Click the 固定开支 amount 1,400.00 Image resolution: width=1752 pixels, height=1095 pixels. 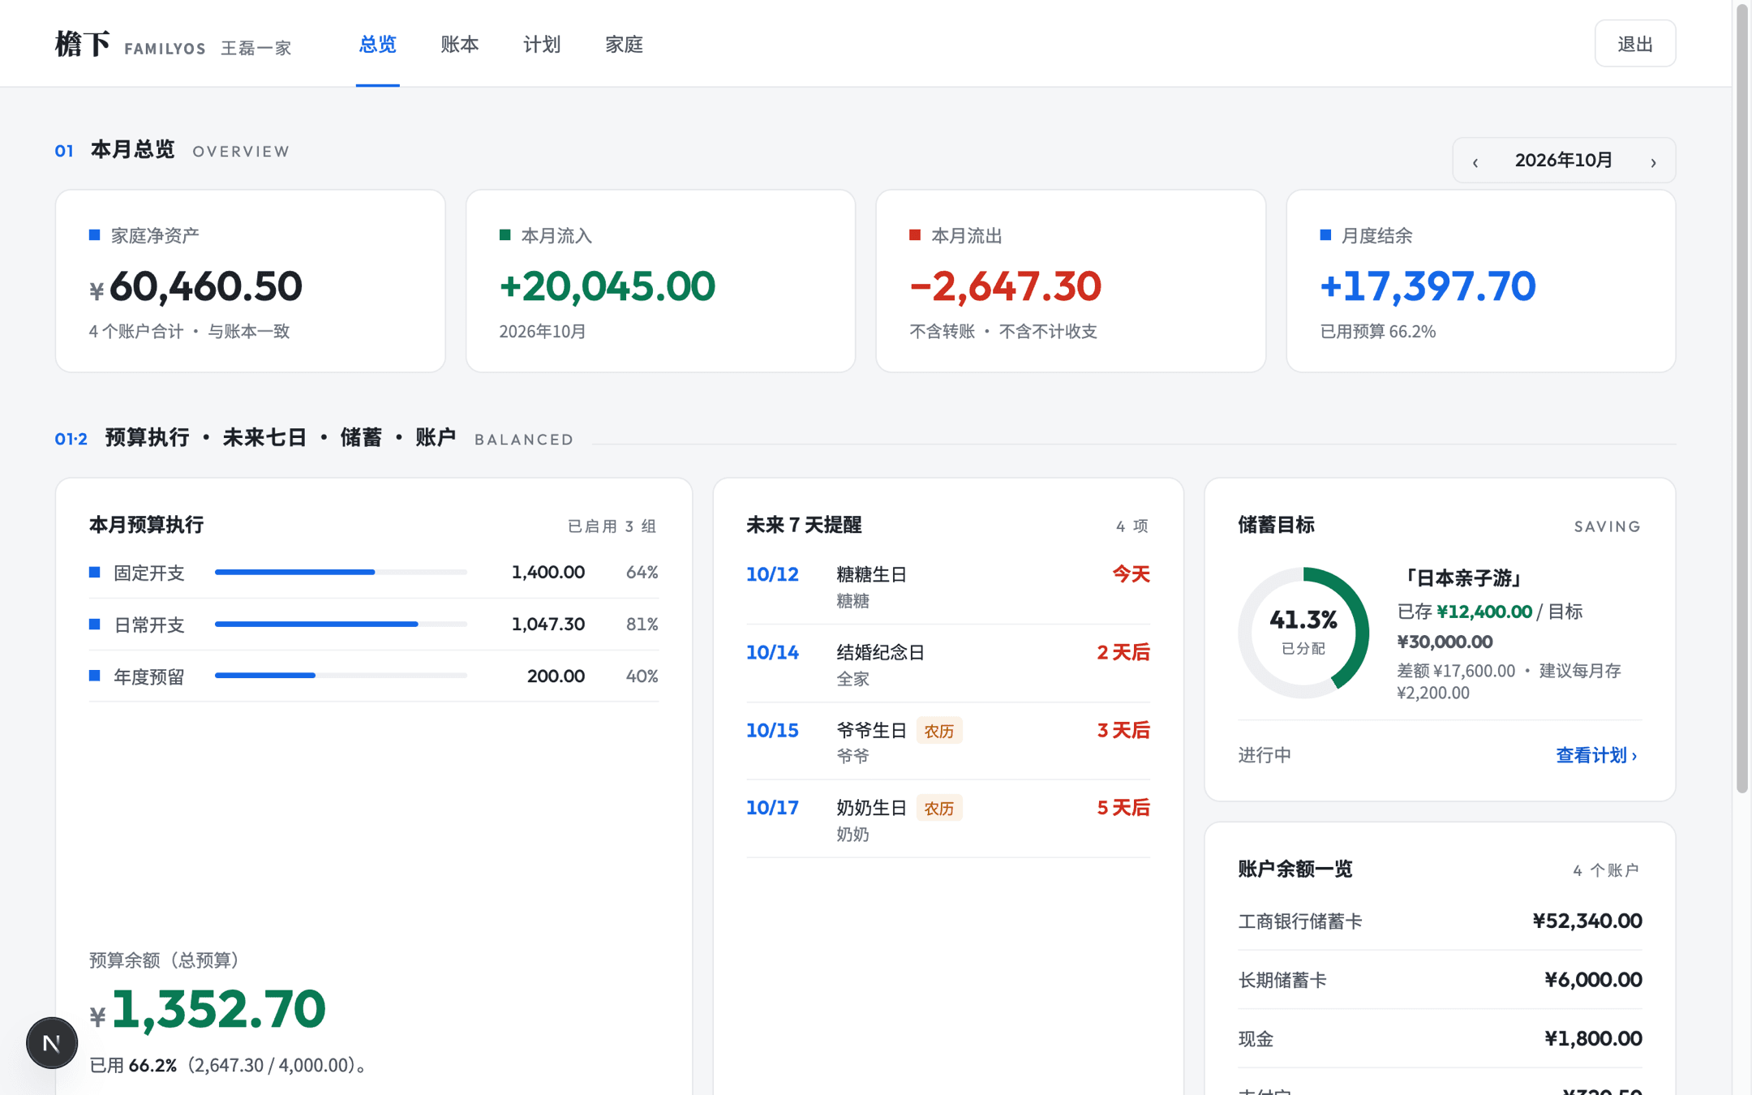click(x=547, y=573)
